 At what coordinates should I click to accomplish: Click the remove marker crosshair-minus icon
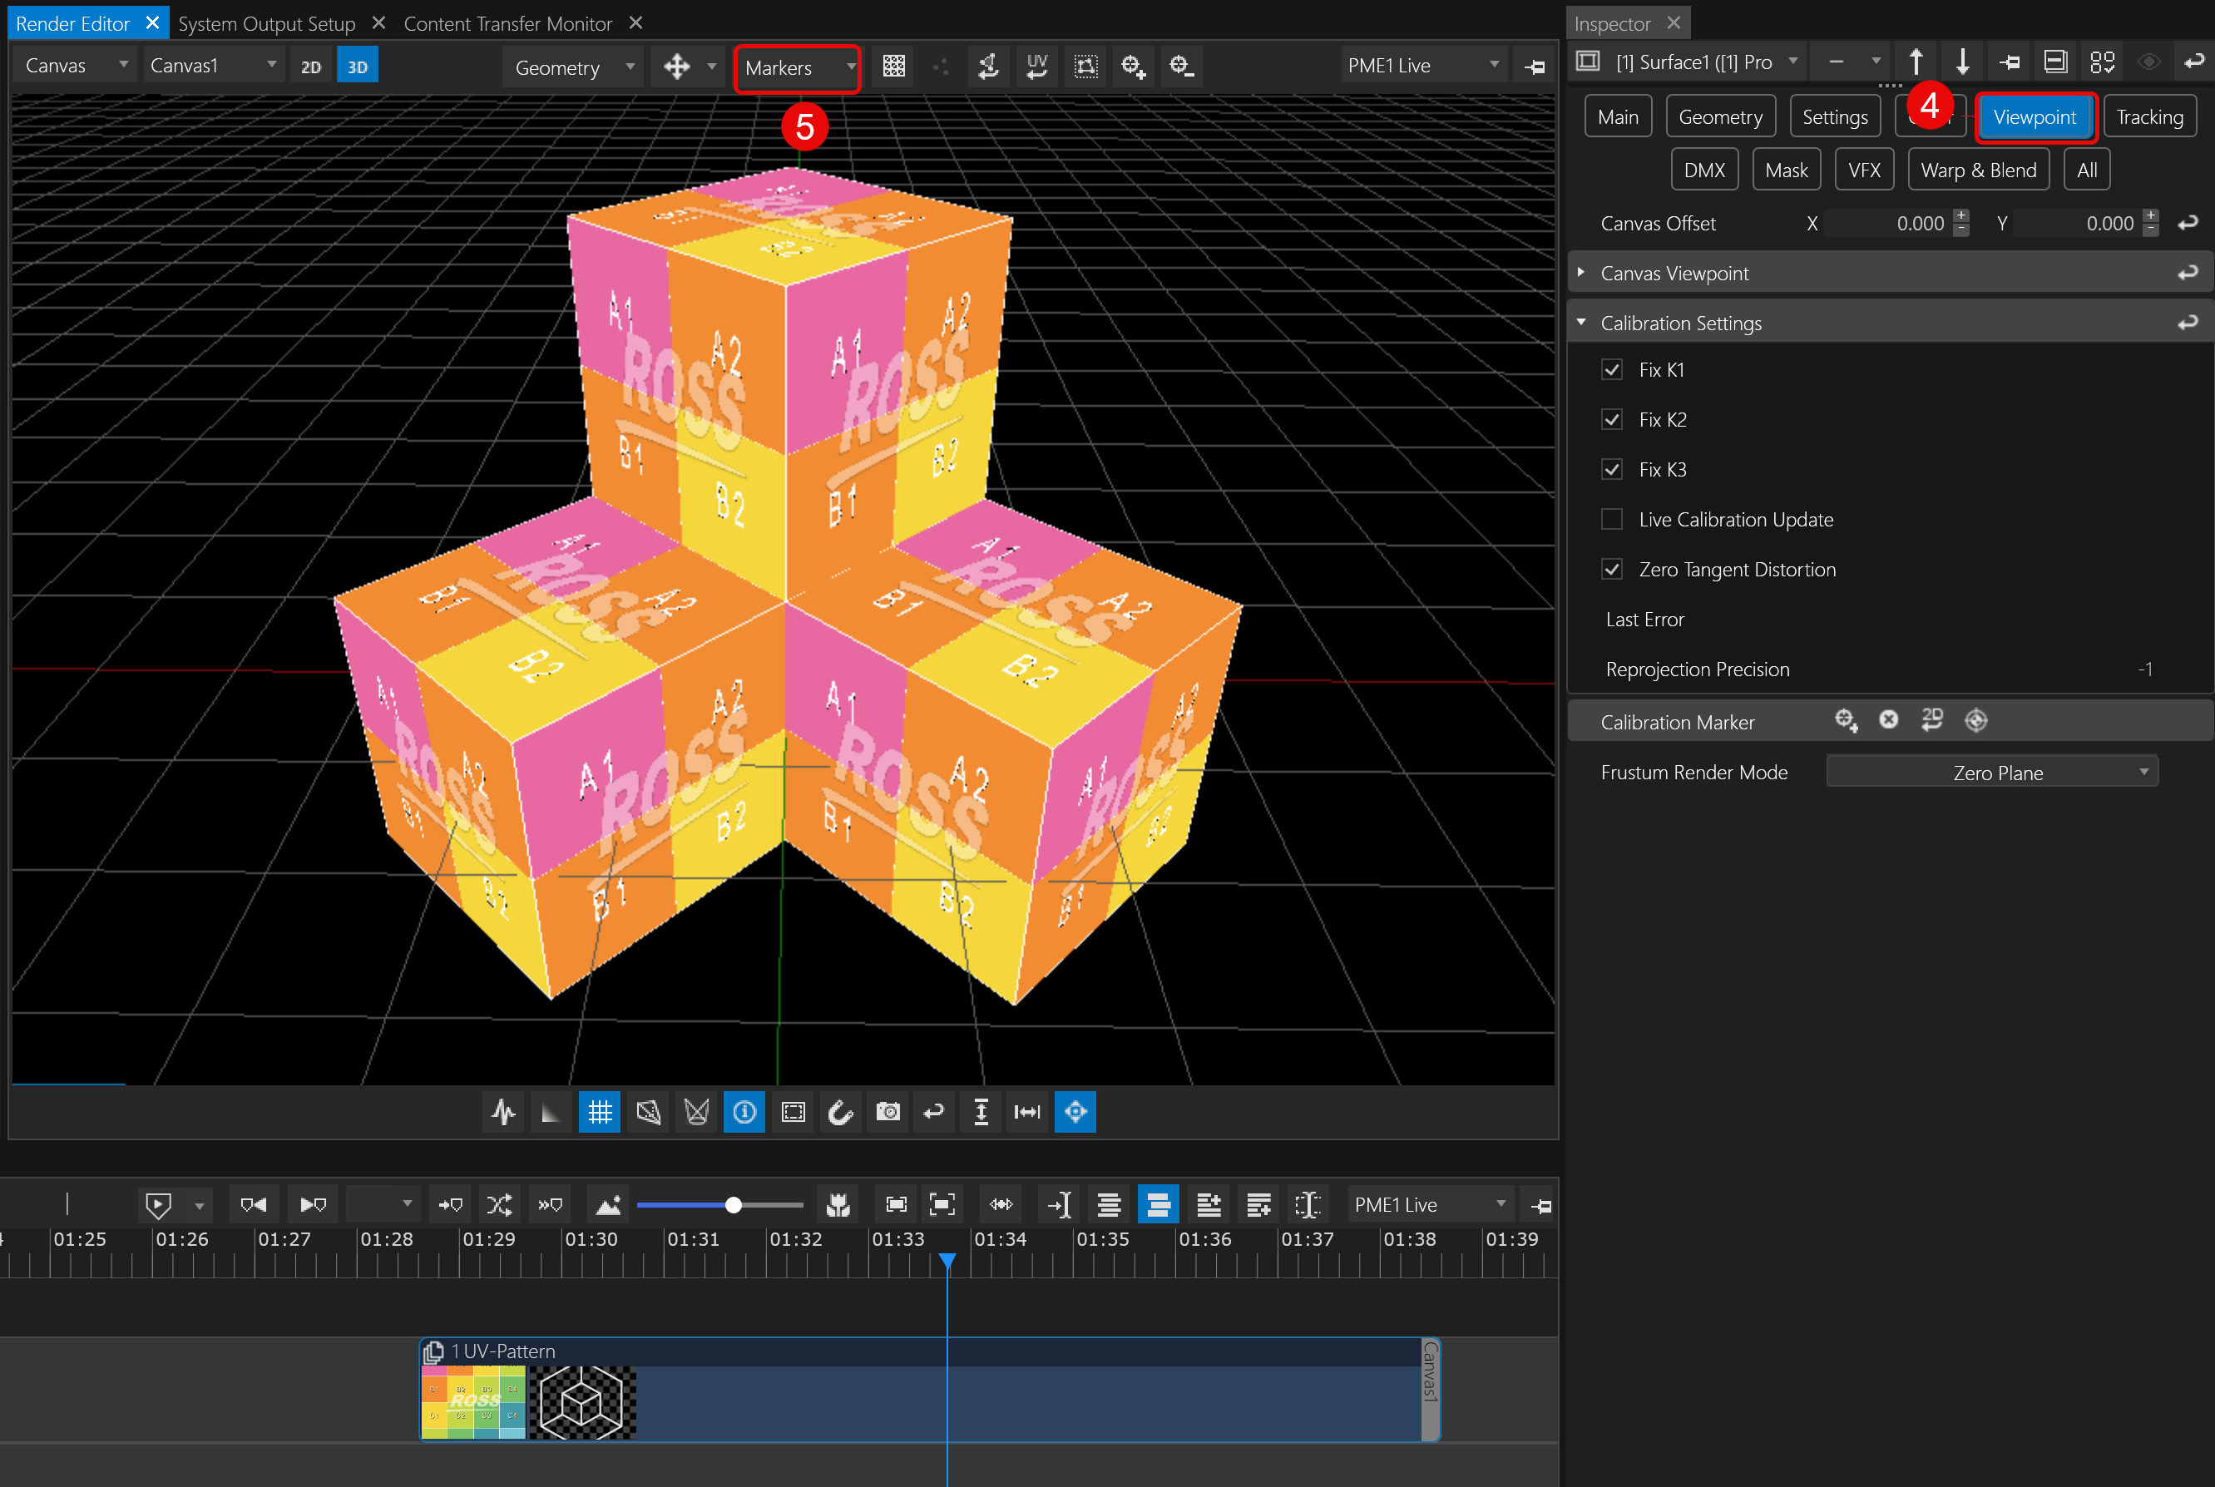(x=1181, y=67)
